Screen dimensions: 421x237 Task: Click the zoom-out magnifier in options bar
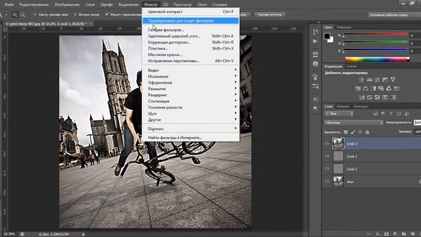[x=23, y=14]
